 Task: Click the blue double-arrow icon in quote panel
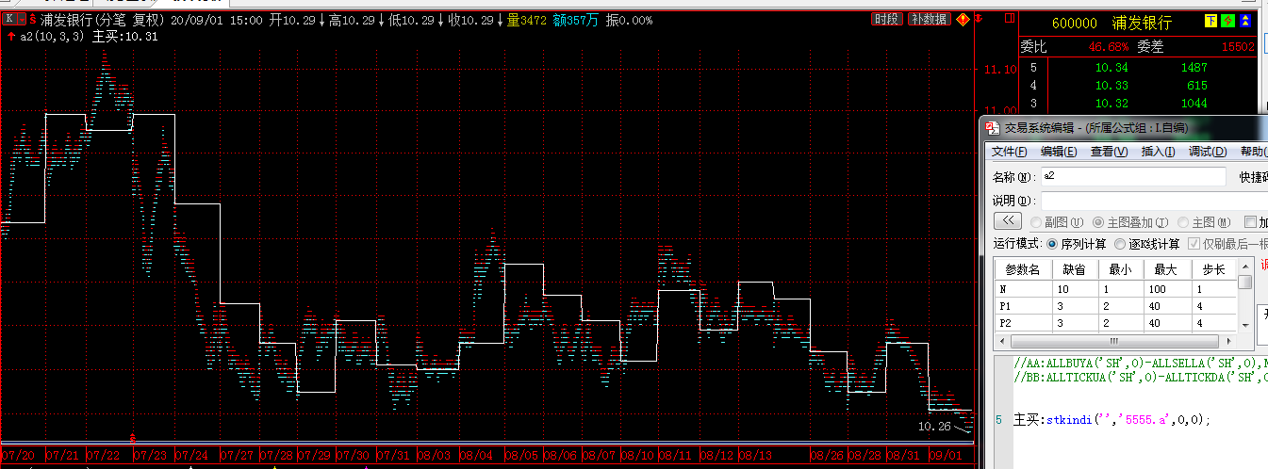coord(1243,22)
